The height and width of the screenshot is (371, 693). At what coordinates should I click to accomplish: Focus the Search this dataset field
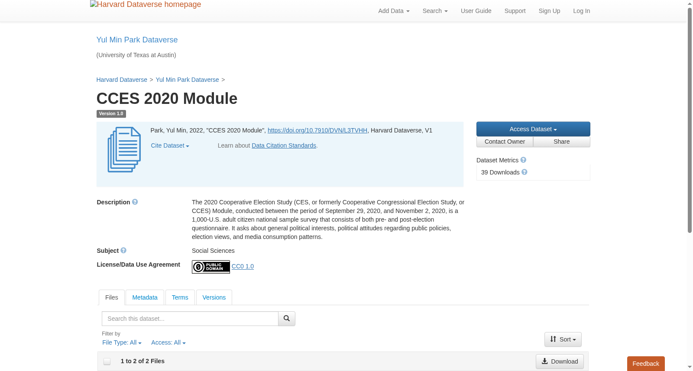point(190,319)
